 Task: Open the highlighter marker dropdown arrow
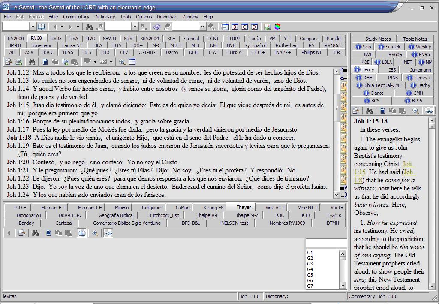[96, 62]
